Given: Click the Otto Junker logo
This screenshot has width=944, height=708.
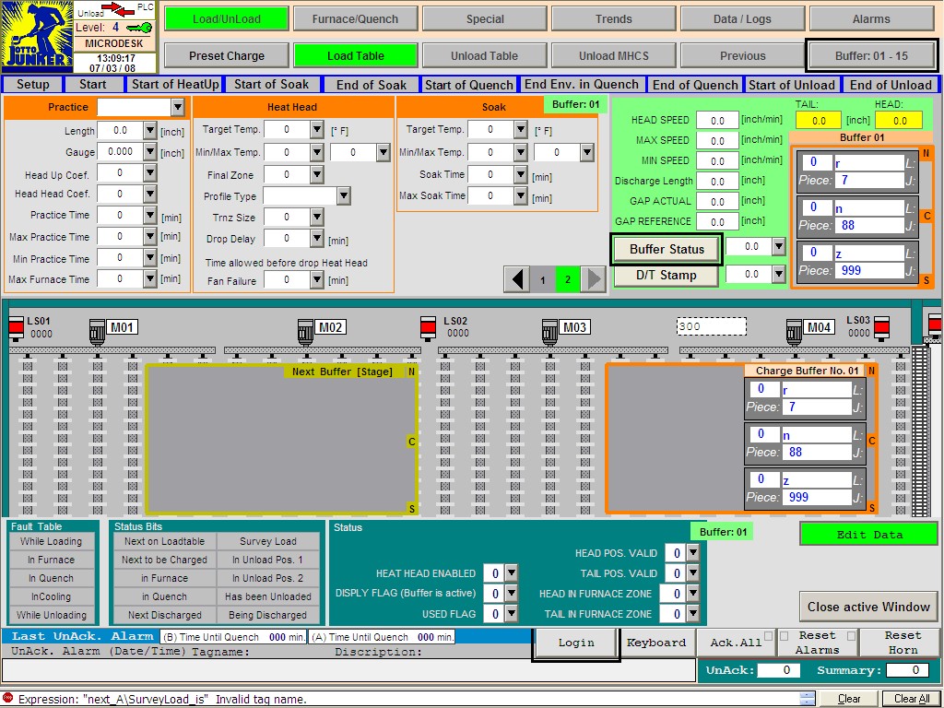Looking at the screenshot, I should tap(35, 37).
